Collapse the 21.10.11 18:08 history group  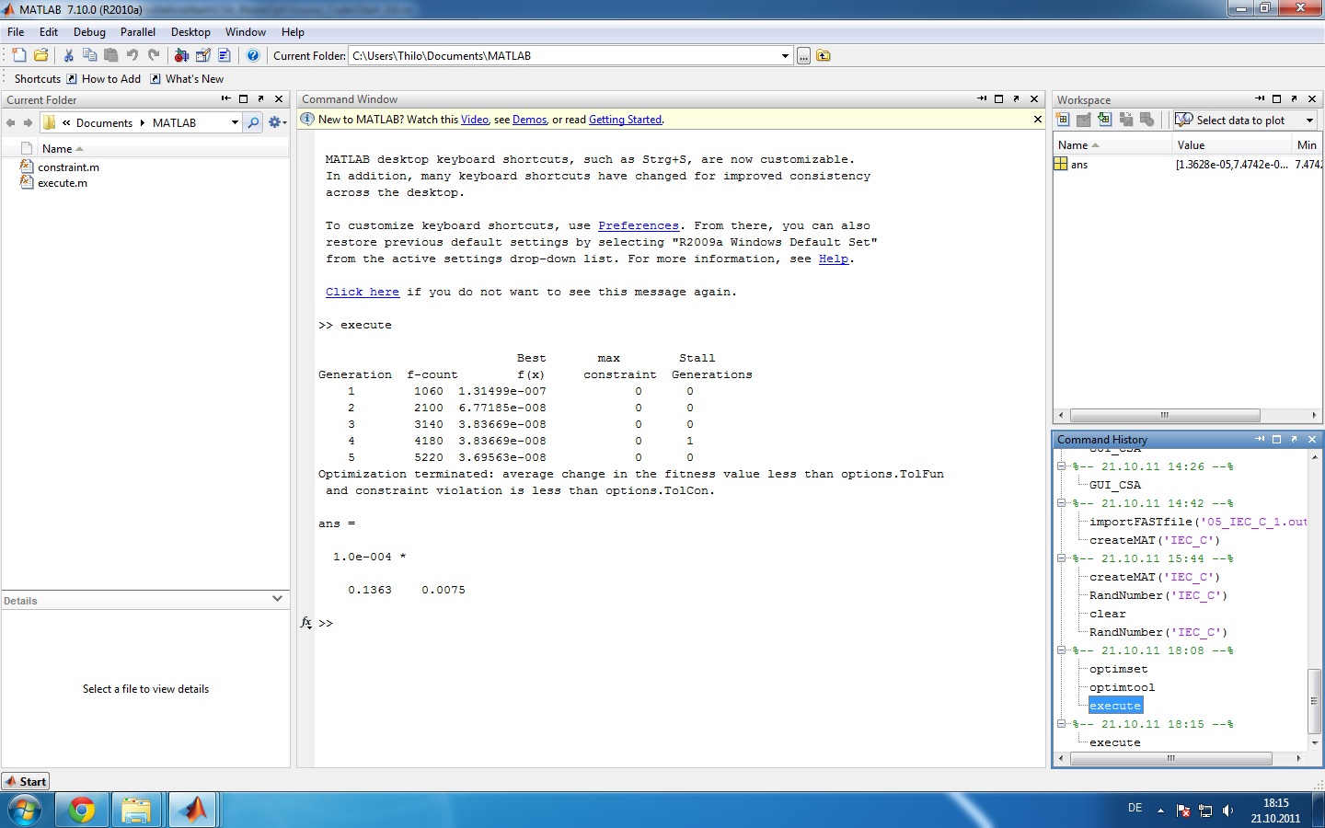tap(1061, 650)
